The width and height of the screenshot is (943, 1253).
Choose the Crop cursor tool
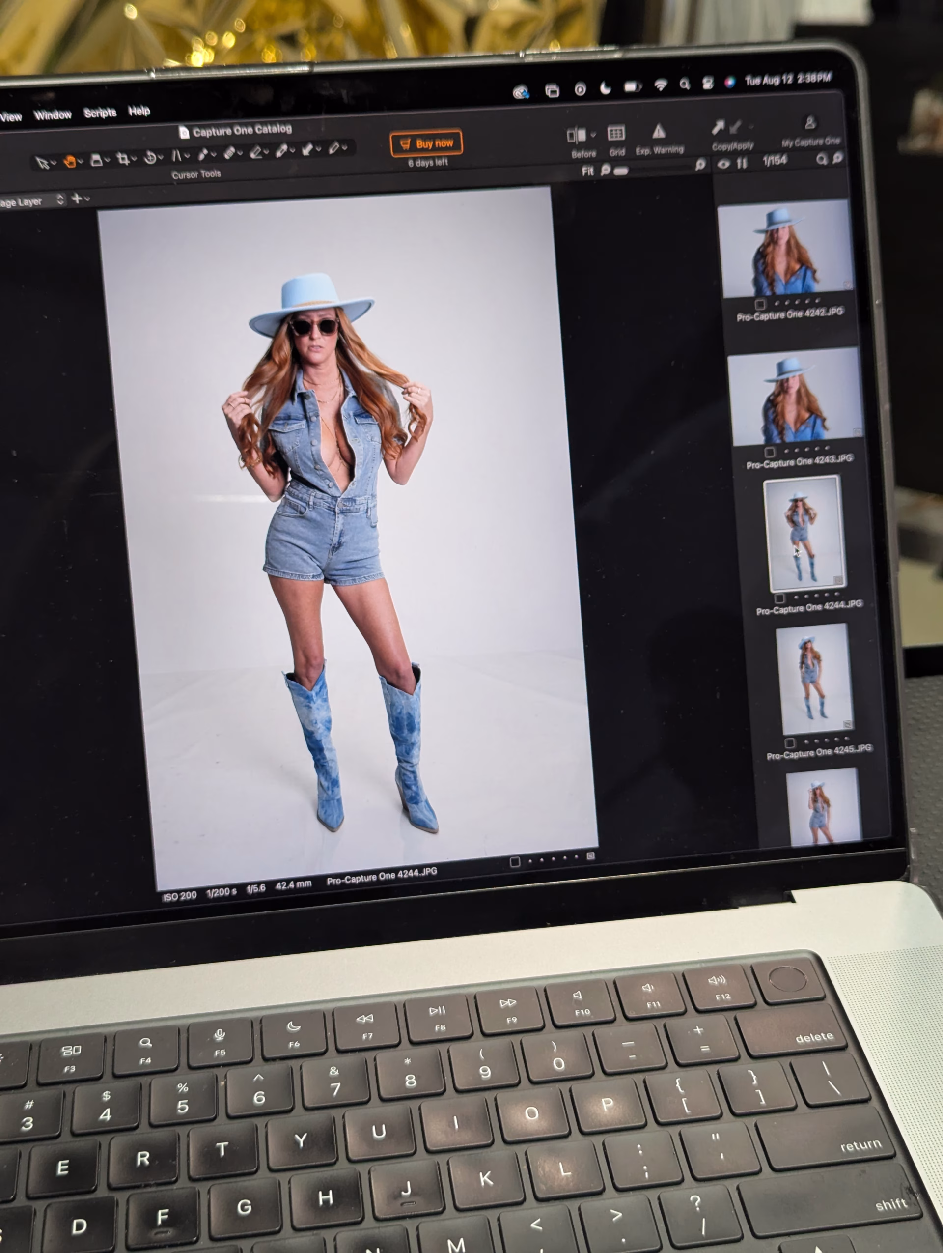coord(122,159)
